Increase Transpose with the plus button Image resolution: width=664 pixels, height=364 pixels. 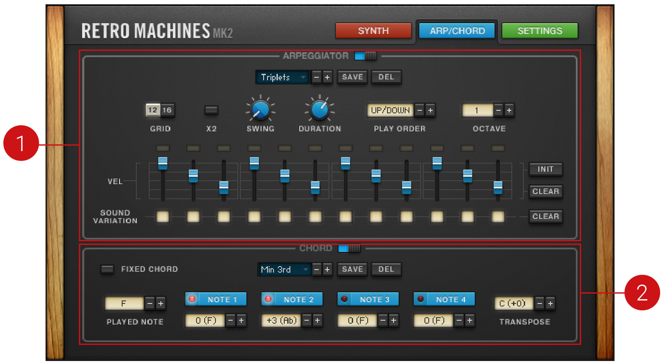click(550, 303)
